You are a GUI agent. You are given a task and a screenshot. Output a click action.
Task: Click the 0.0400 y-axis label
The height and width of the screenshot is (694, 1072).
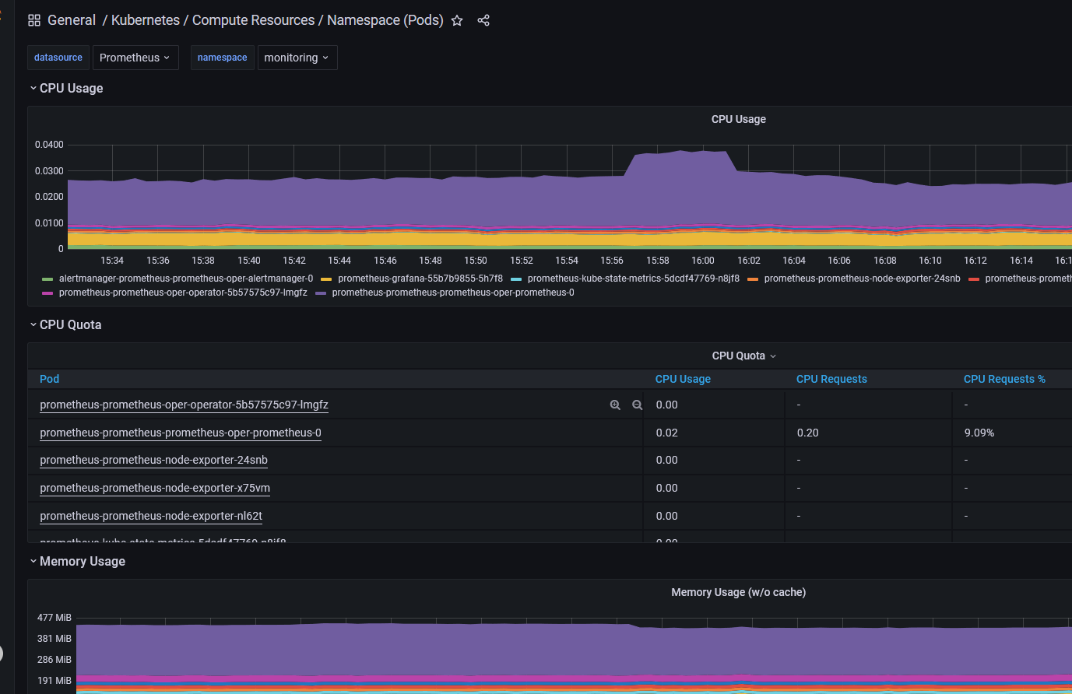[x=49, y=145]
